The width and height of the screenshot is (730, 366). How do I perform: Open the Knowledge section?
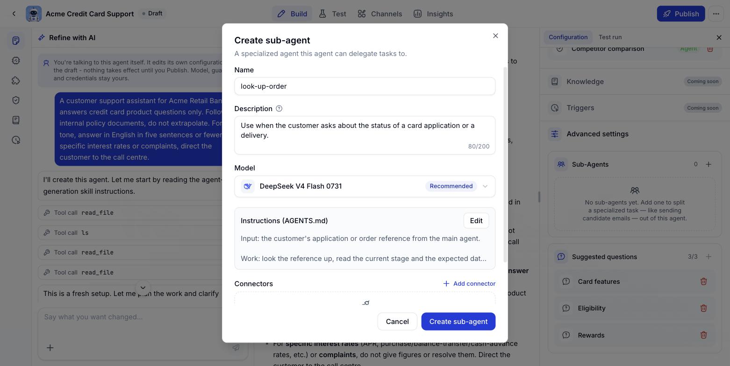click(x=635, y=81)
